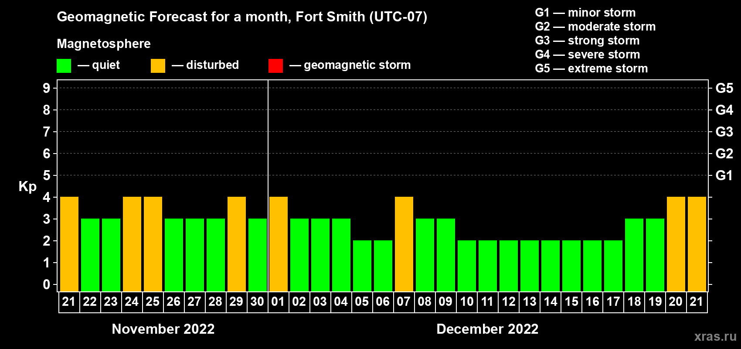Image resolution: width=741 pixels, height=349 pixels.
Task: Select the December 13 green bar
Action: pos(530,266)
